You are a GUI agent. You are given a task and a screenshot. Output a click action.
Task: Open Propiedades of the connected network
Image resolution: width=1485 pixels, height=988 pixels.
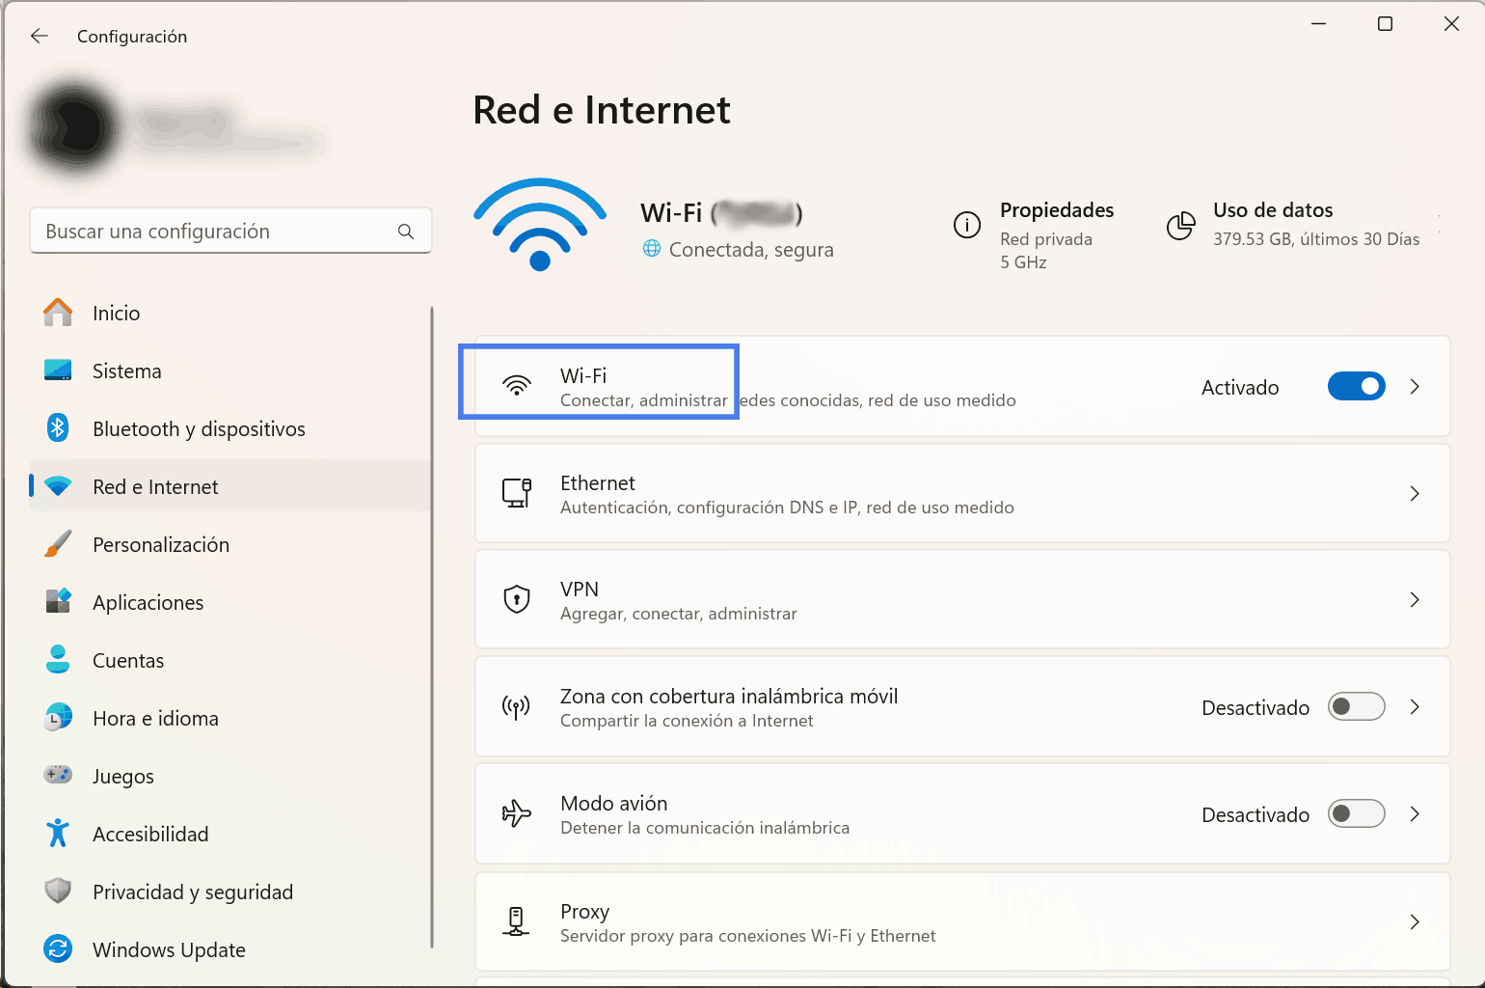[1056, 211]
